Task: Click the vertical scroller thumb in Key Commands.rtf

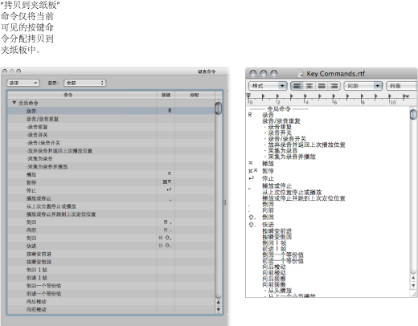Action: pyautogui.click(x=413, y=114)
